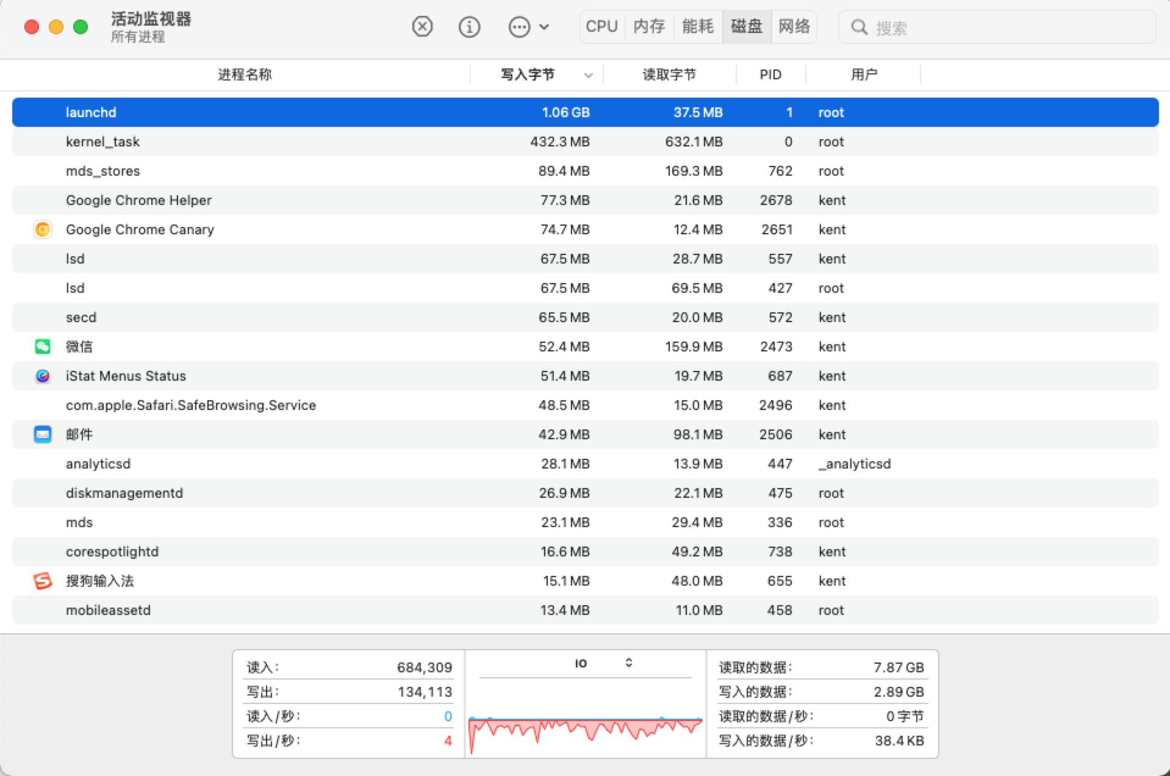Select com.apple.Safari.SafeBrowsing.Service row
The image size is (1170, 776).
(x=585, y=405)
